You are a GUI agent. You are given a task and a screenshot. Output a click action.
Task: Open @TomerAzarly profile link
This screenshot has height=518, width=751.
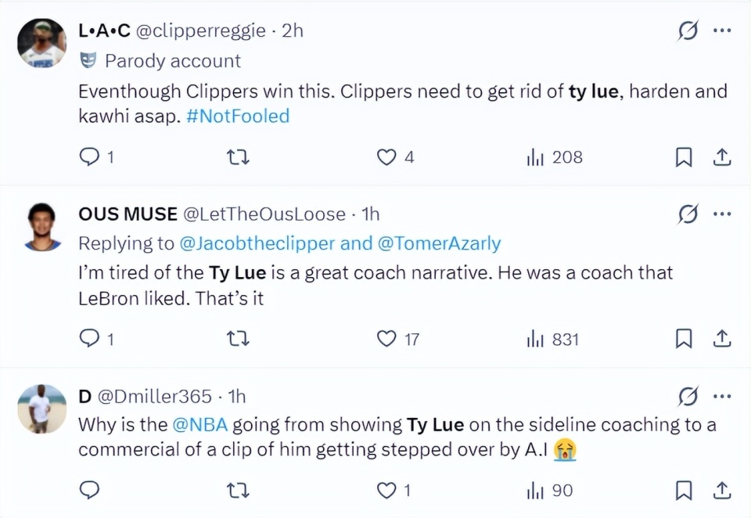coord(439,243)
